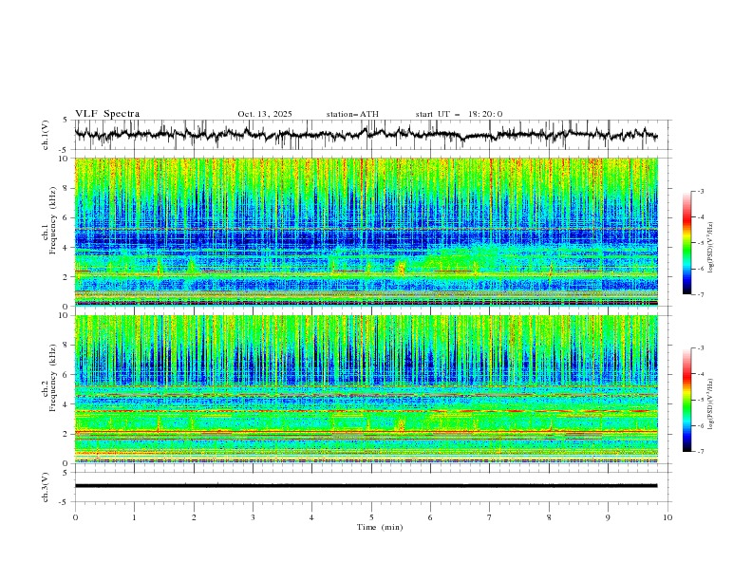Click the time axis tick label 5

point(371,517)
